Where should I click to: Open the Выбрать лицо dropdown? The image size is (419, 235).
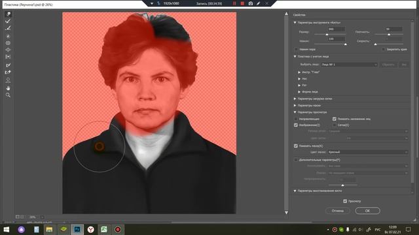(349, 65)
